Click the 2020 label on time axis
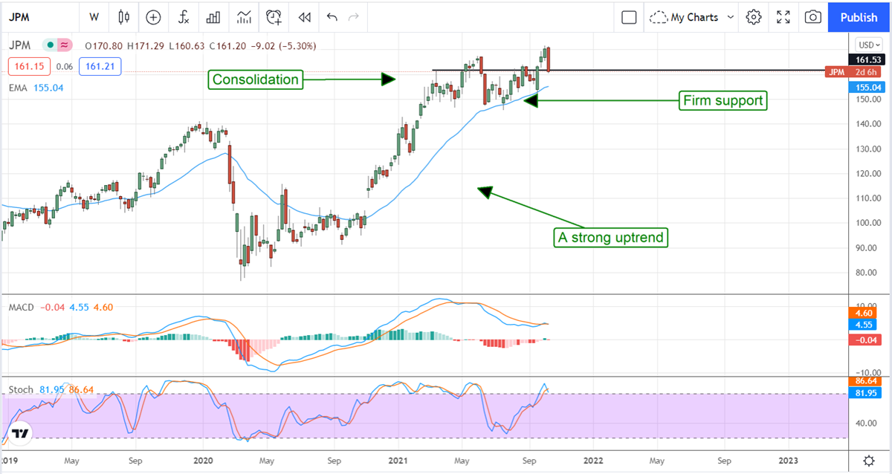 pyautogui.click(x=203, y=461)
